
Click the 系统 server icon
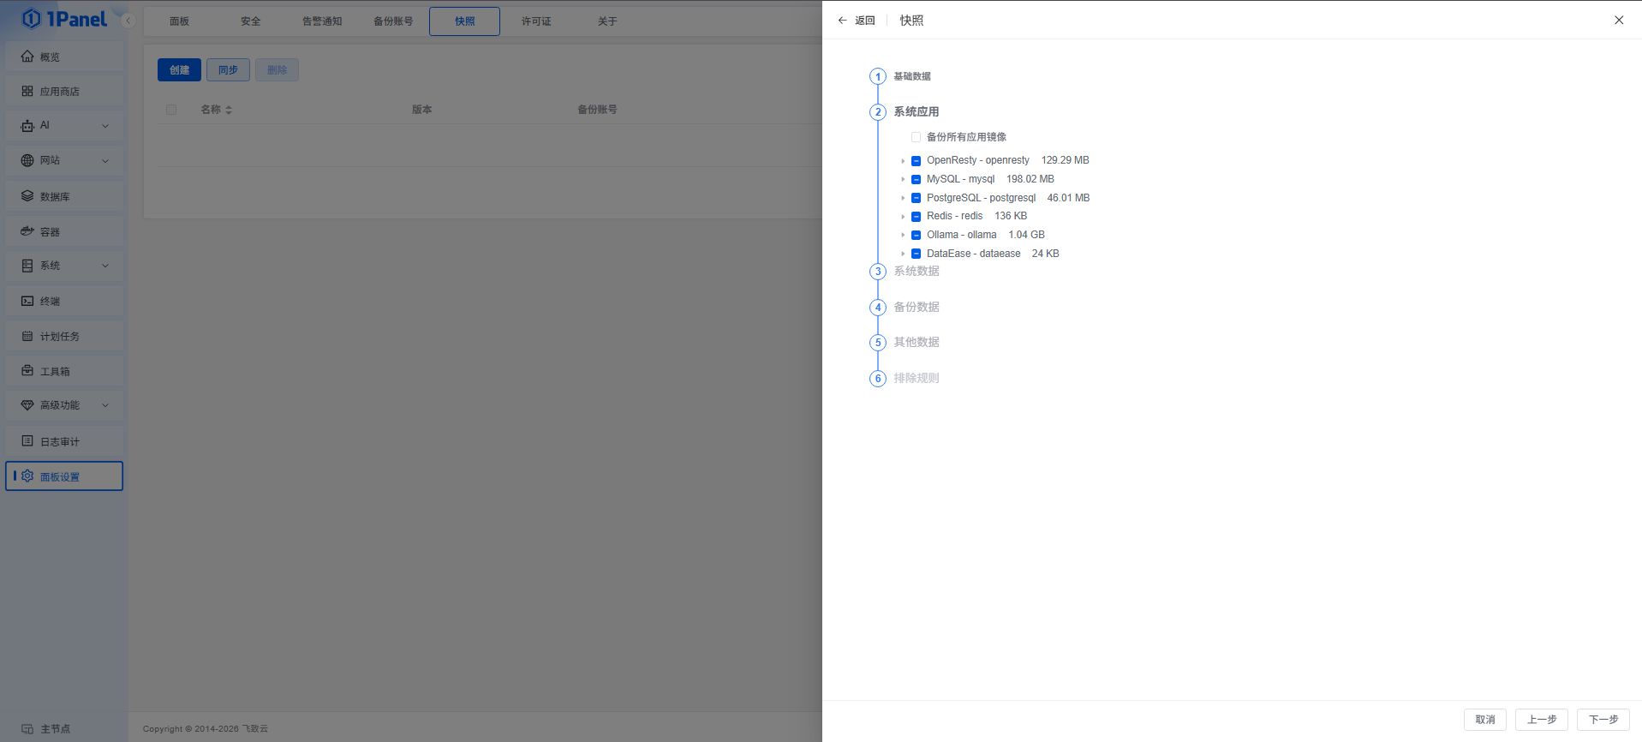[x=27, y=266]
